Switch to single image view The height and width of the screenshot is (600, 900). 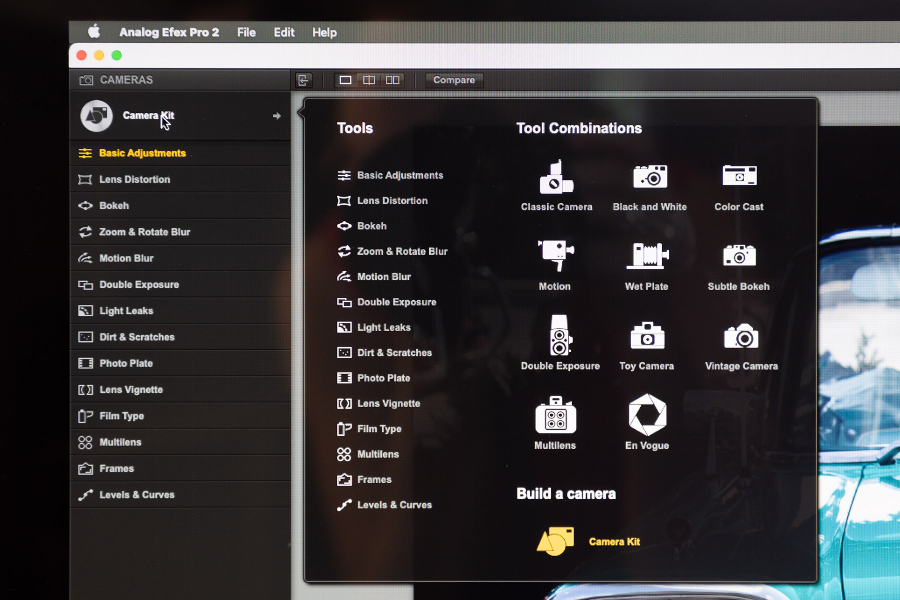point(345,80)
